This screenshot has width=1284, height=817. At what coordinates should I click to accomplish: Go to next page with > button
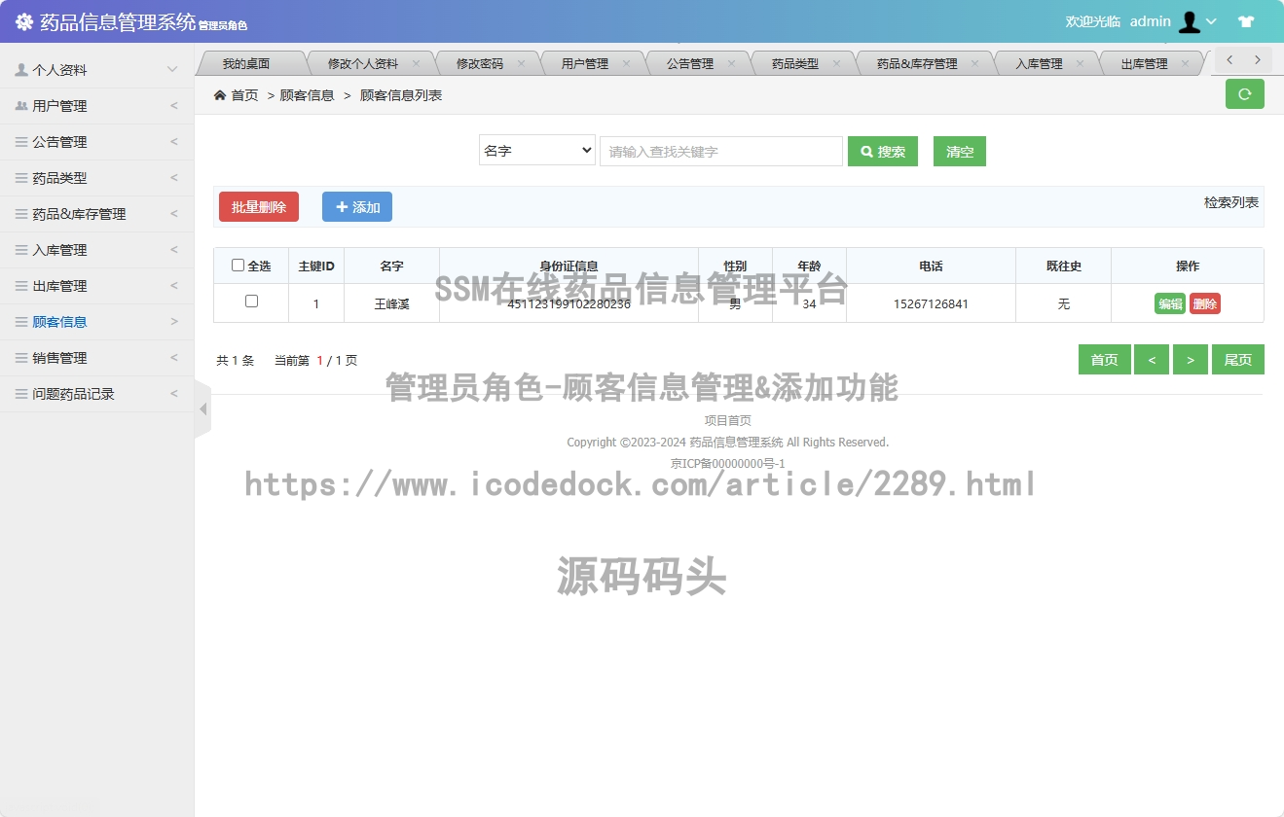click(x=1191, y=360)
